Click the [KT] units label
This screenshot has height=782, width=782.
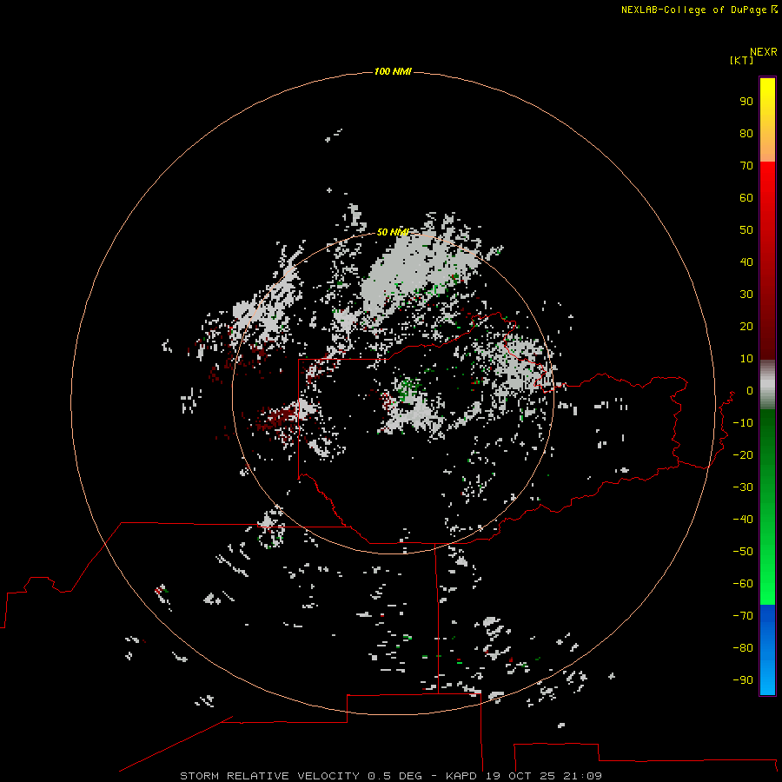coord(741,60)
